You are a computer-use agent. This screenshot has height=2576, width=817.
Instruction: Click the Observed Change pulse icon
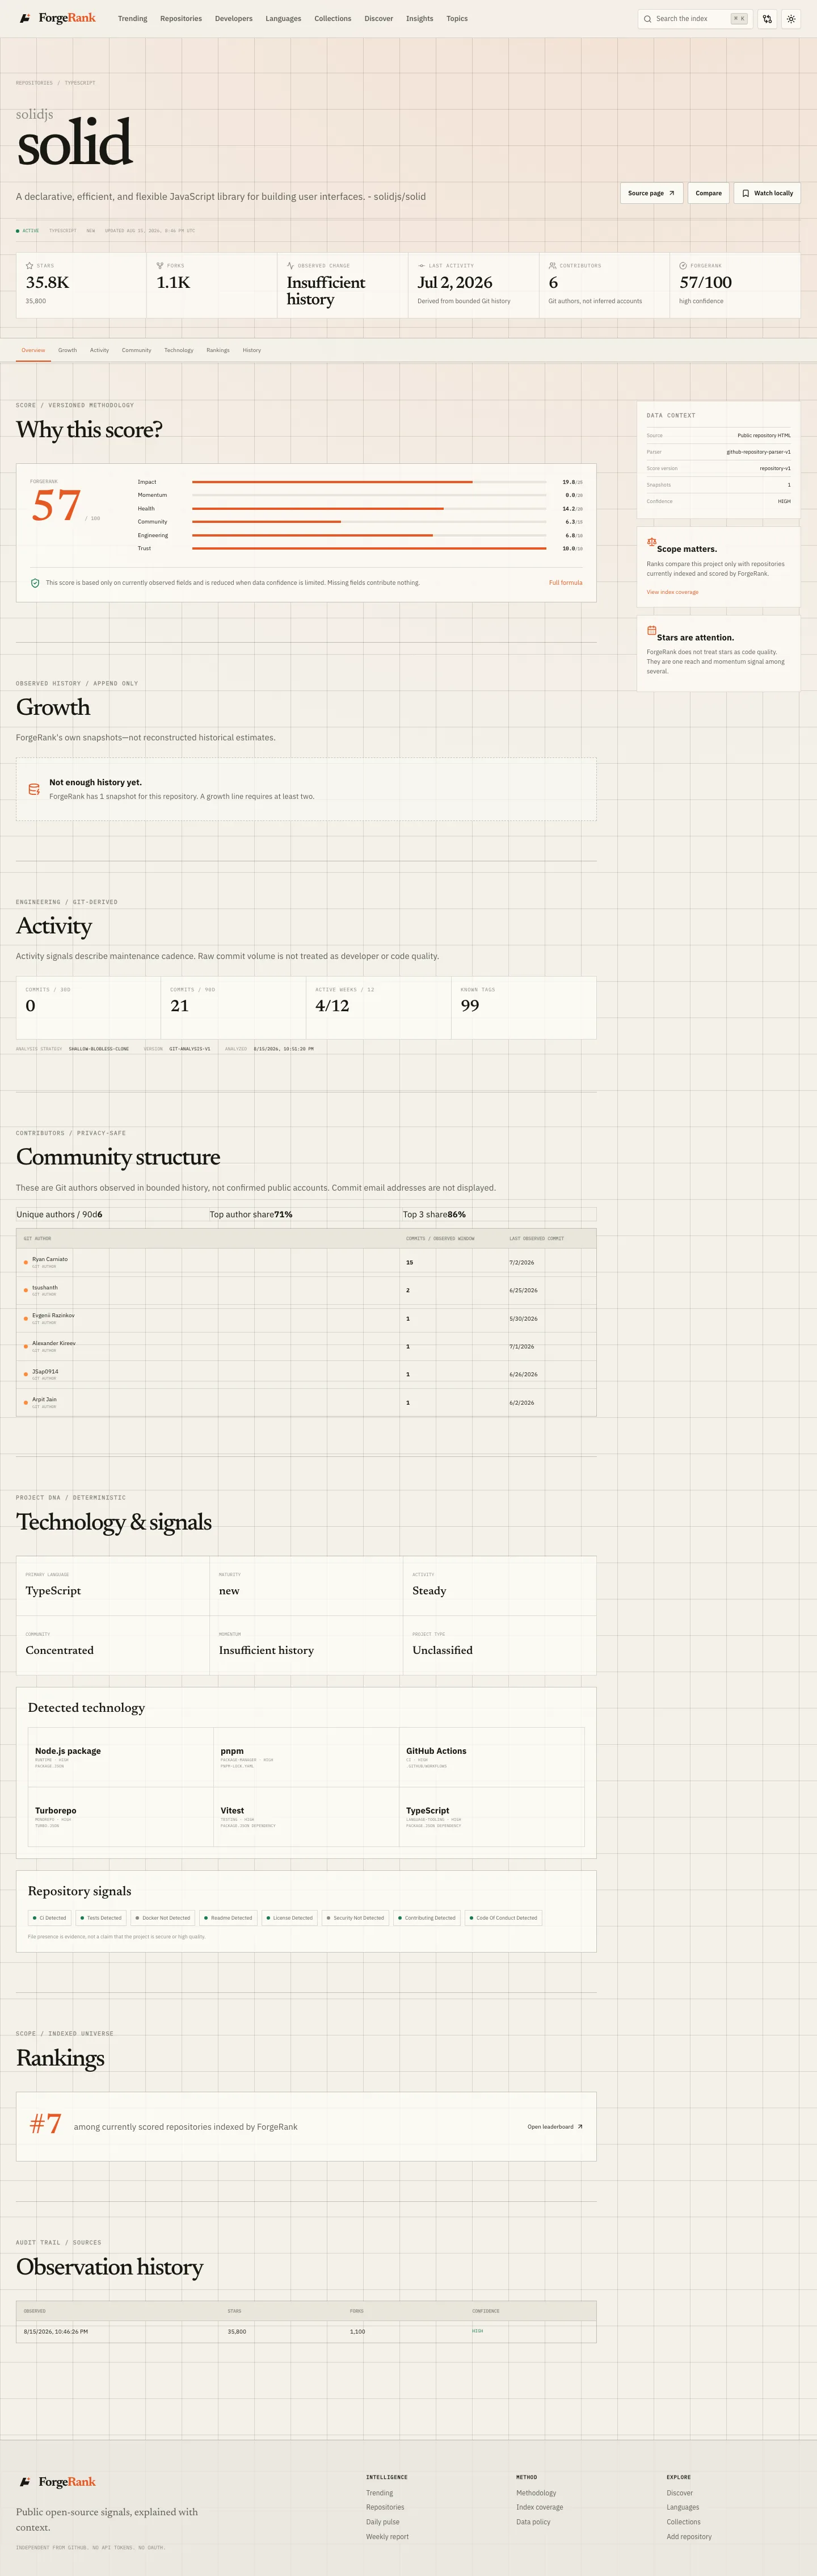coord(290,266)
